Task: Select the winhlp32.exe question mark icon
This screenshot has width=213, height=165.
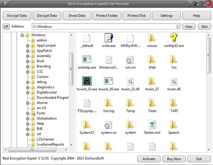Action: pos(174,38)
